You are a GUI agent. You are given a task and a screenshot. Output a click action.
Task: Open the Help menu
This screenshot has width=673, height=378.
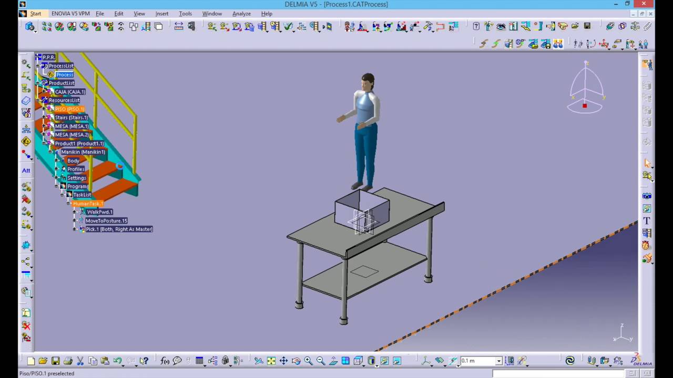267,14
